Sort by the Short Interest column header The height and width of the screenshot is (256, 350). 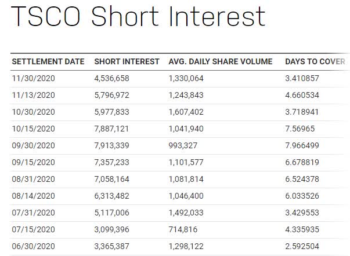pyautogui.click(x=127, y=61)
